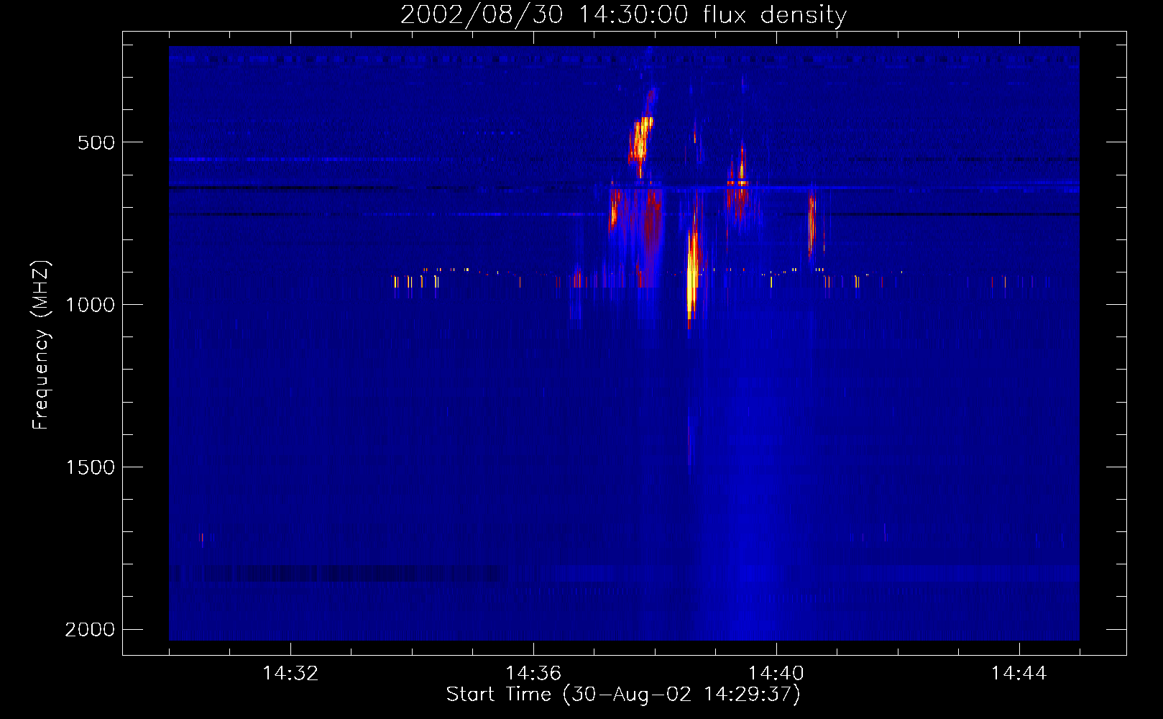Click the 1000 frequency tick label
This screenshot has width=1163, height=719.
(90, 305)
